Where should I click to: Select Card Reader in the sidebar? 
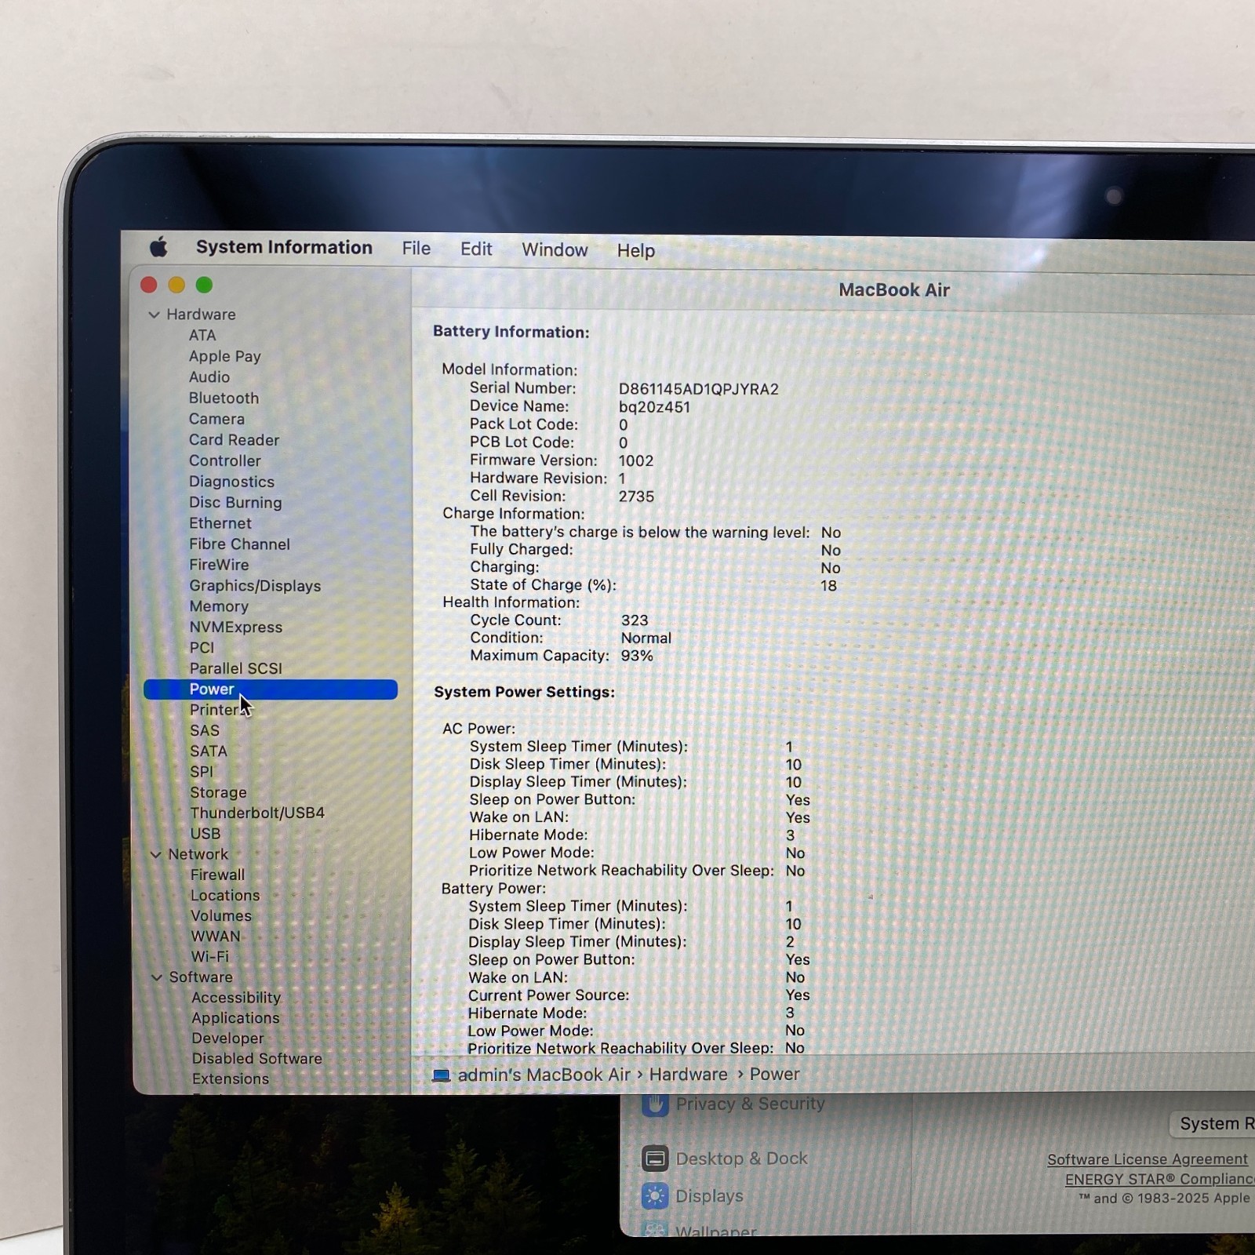click(x=234, y=440)
